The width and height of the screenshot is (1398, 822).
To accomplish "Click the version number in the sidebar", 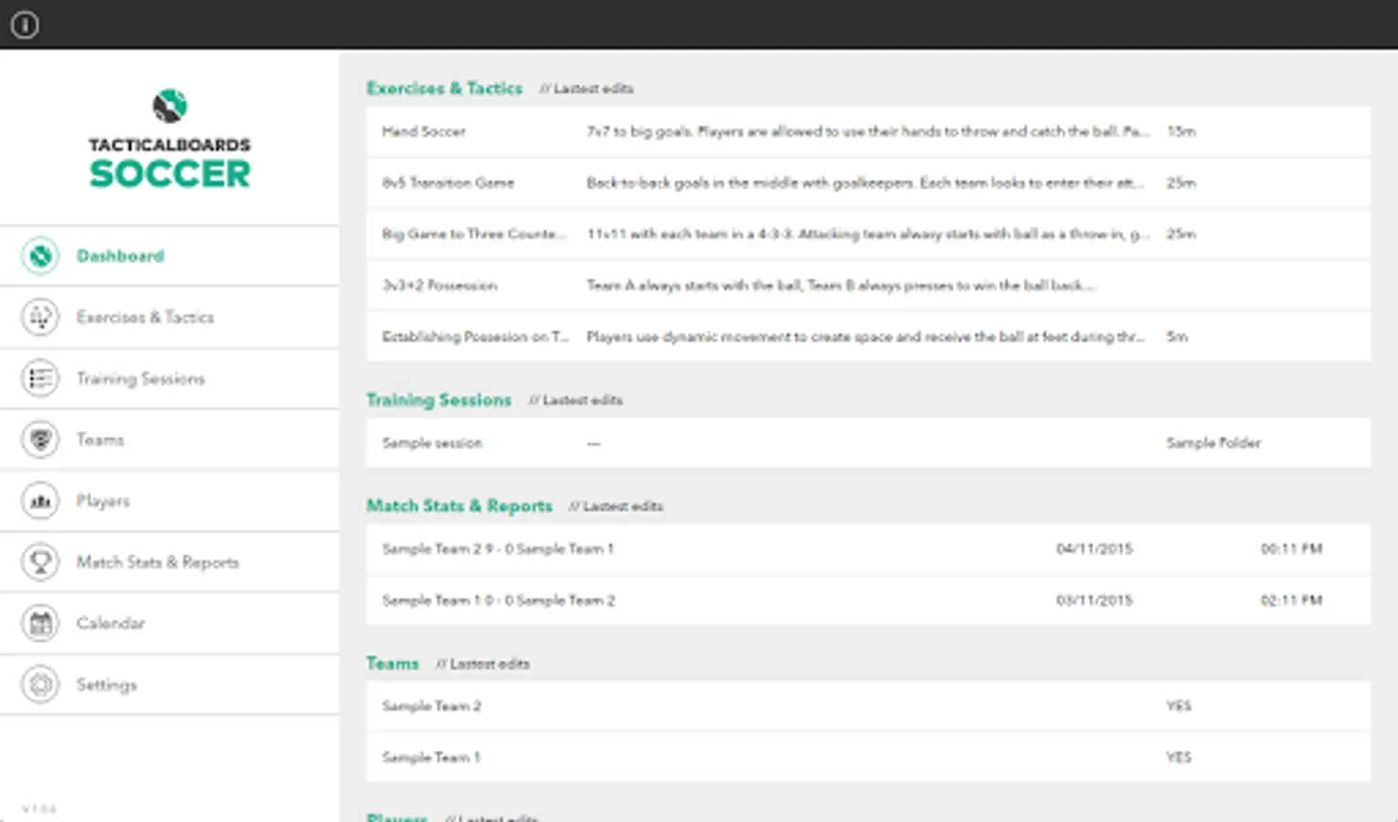I will [x=39, y=808].
